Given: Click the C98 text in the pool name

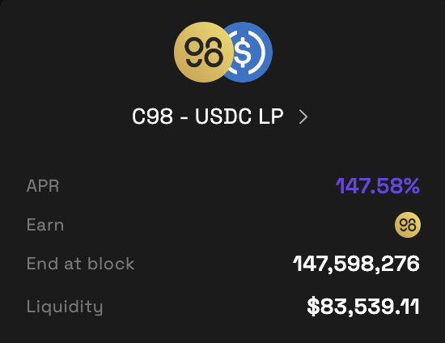Looking at the screenshot, I should click(152, 116).
